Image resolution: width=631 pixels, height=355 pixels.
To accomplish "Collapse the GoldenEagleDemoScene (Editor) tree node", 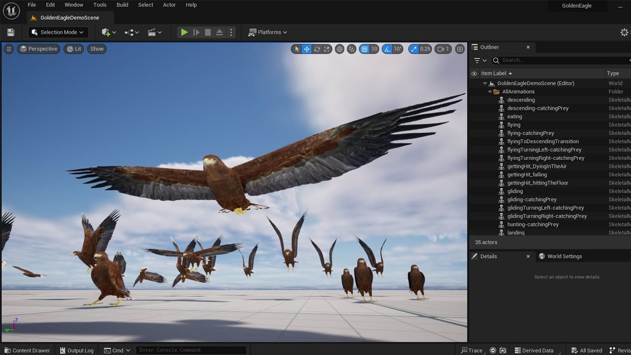I will click(x=485, y=83).
